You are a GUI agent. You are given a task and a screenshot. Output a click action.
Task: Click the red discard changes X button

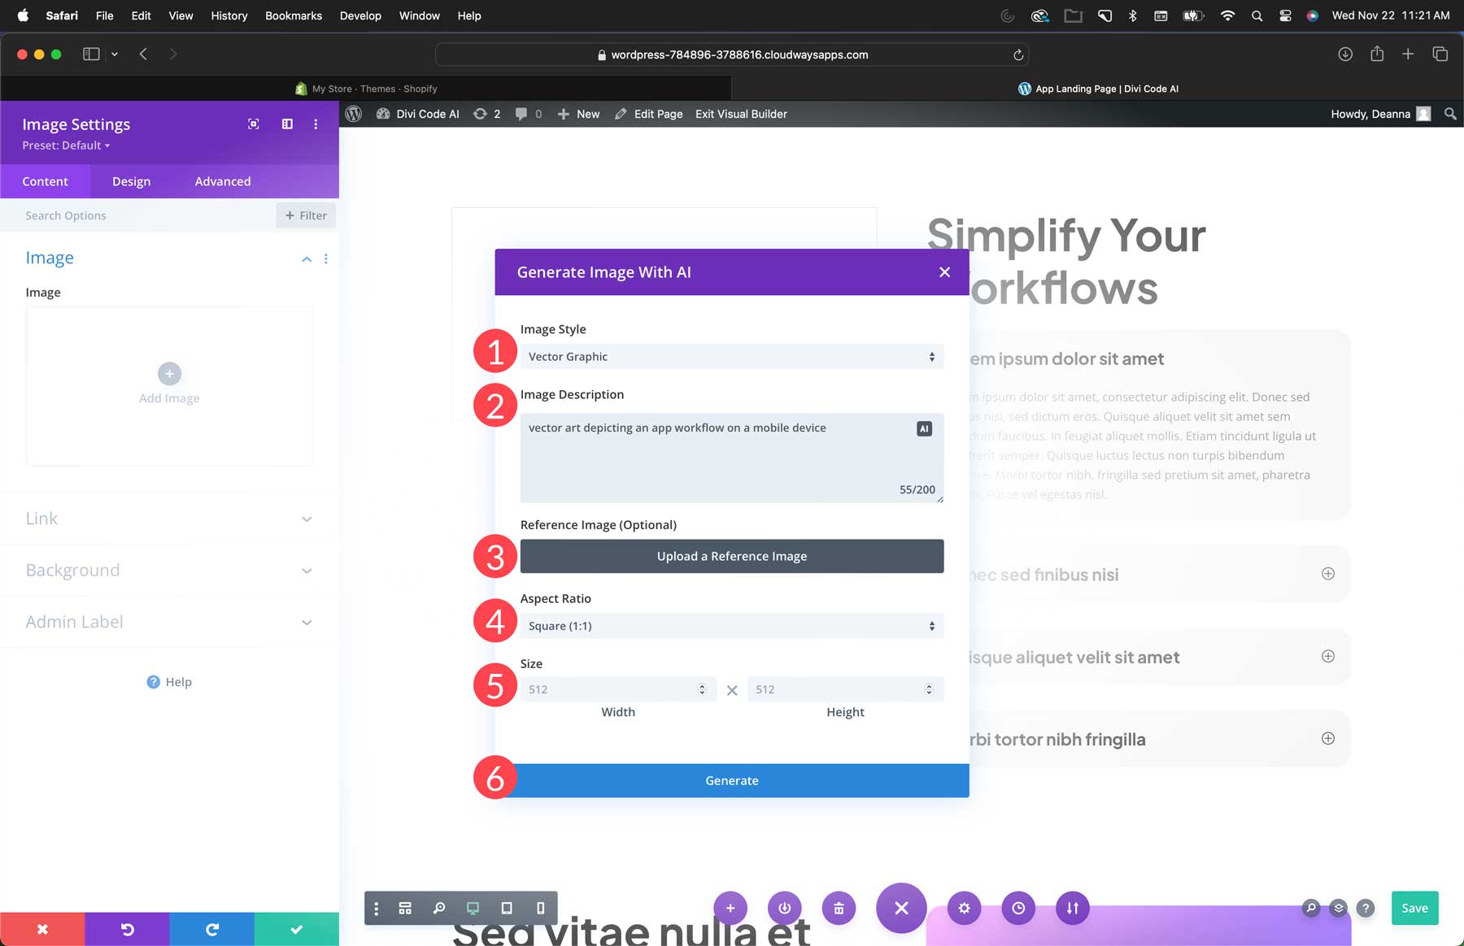click(x=42, y=929)
